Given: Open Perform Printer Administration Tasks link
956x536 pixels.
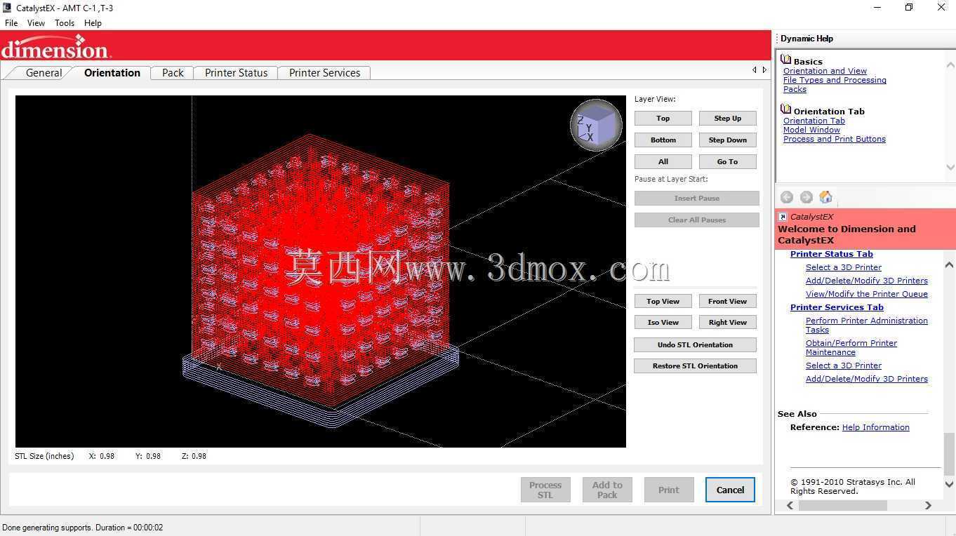Looking at the screenshot, I should click(867, 325).
